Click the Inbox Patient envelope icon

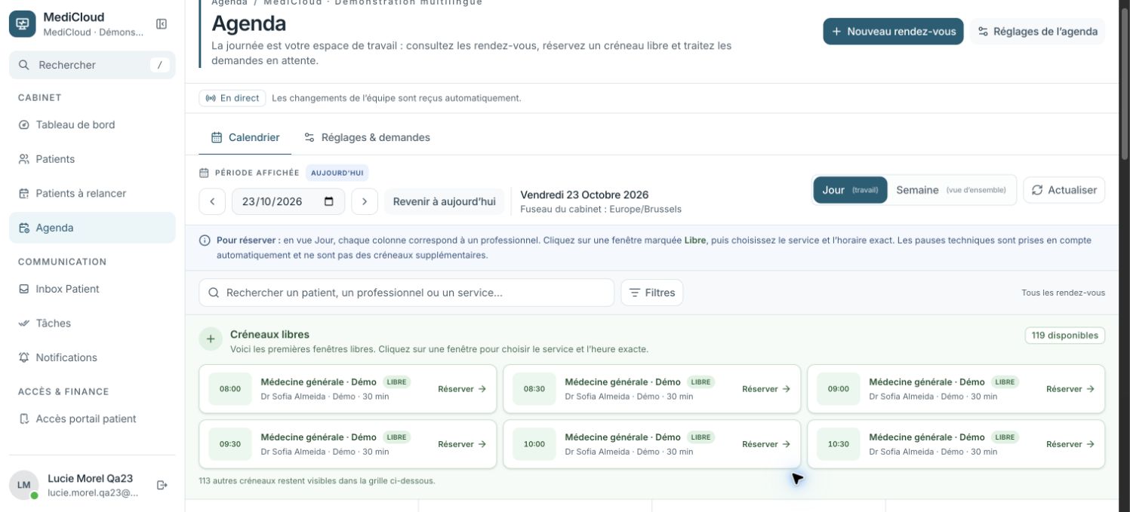[23, 289]
